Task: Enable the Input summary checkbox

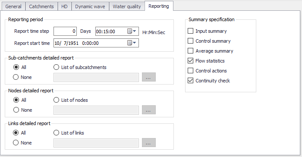Action: point(191,31)
